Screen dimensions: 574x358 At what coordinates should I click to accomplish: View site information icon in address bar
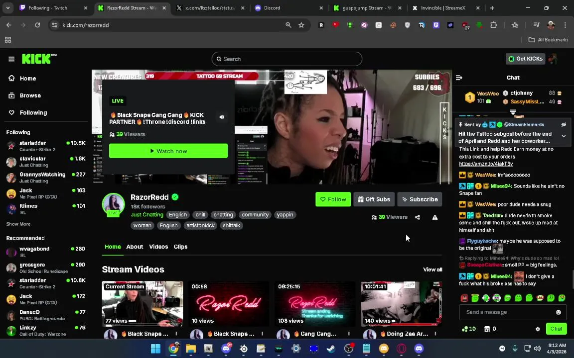click(54, 25)
